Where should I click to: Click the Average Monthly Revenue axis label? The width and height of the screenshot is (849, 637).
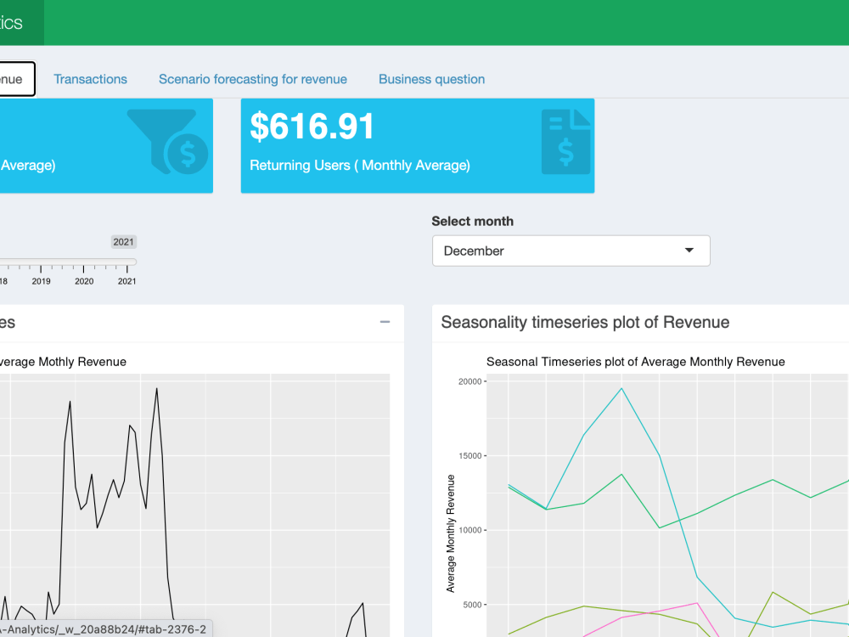[451, 533]
